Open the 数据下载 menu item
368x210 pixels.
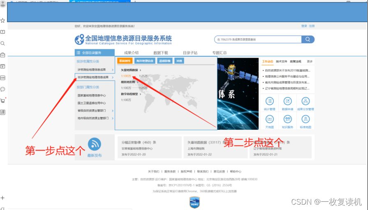(161, 53)
